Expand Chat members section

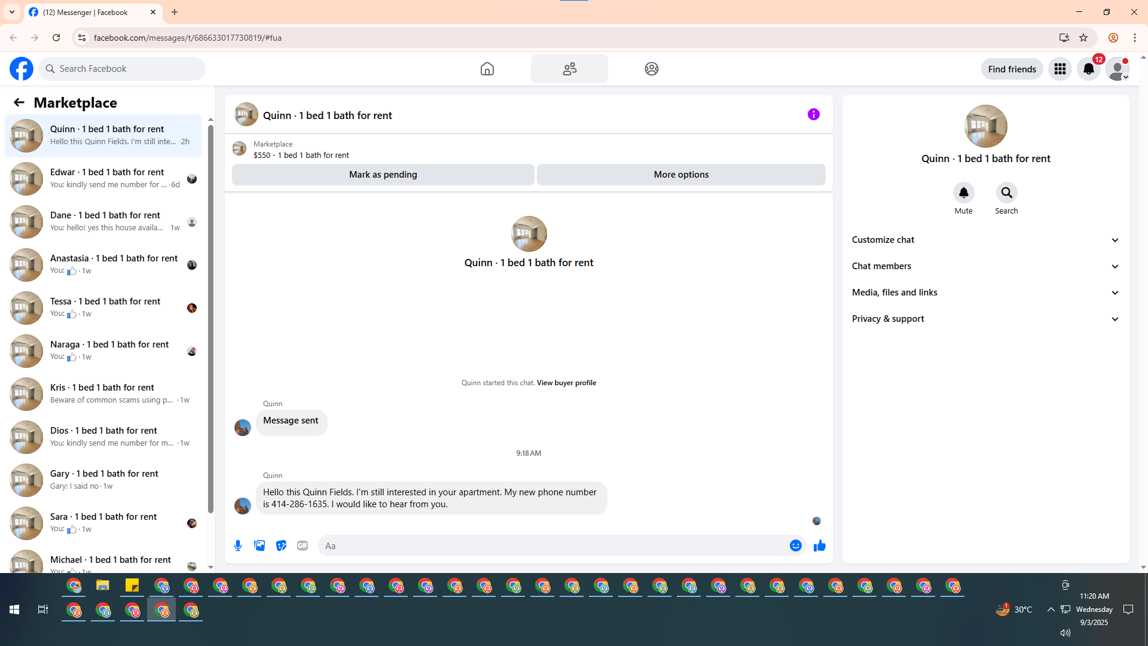tap(985, 266)
